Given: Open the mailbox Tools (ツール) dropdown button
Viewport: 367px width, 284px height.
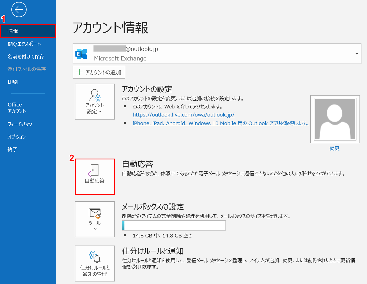Looking at the screenshot, I should 95,219.
